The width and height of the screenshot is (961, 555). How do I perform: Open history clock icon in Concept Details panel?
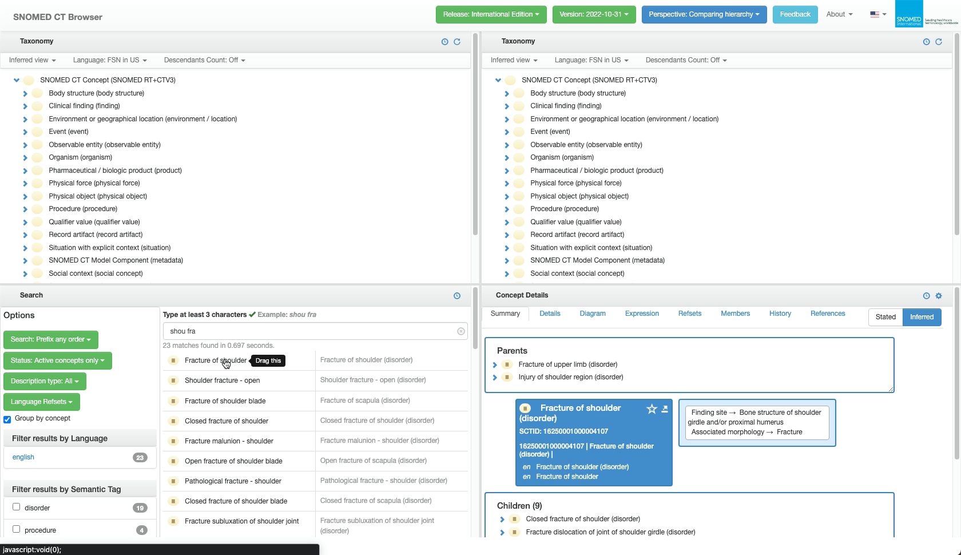tap(926, 296)
